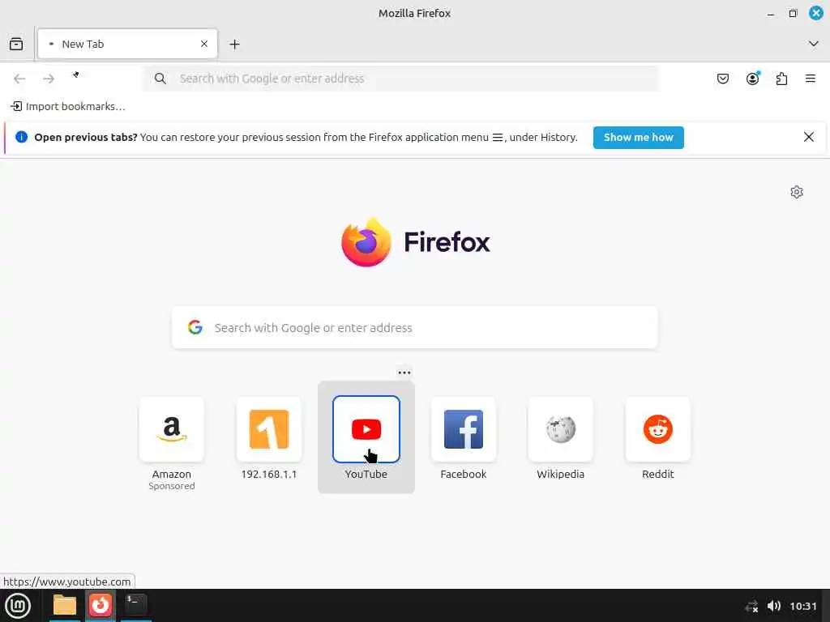830x622 pixels.
Task: Click the Show me how button
Action: [x=638, y=138]
